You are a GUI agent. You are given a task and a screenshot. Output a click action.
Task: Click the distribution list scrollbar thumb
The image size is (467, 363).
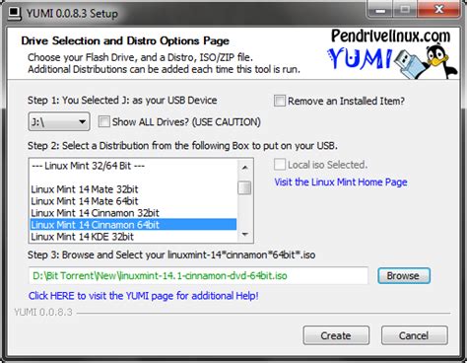click(x=244, y=187)
